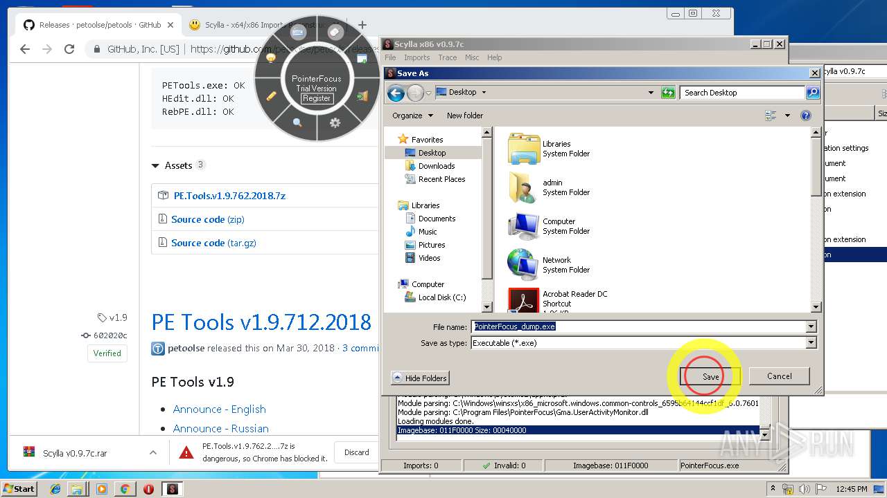This screenshot has width=887, height=498.
Task: Select Favorites in navigation pane
Action: pyautogui.click(x=420, y=139)
